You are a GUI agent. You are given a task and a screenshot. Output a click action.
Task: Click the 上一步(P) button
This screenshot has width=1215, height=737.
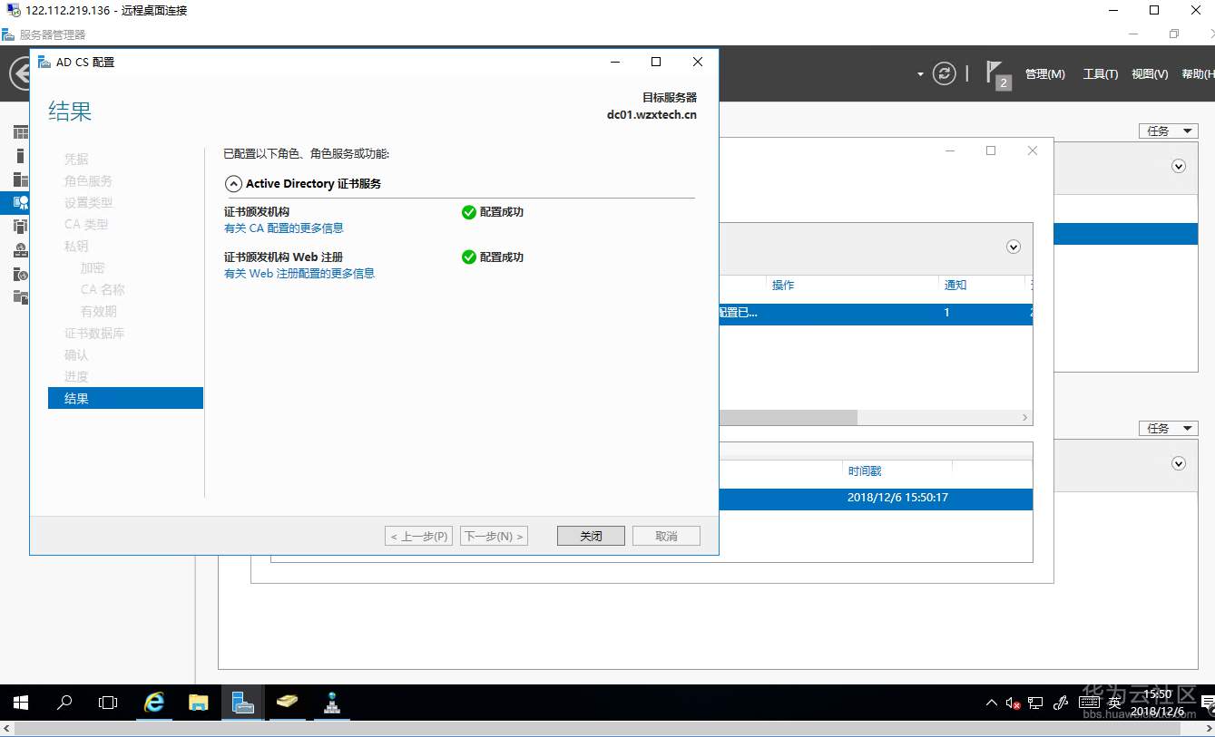tap(418, 536)
